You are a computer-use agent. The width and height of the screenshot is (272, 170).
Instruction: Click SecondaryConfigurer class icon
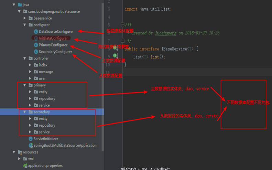coord(36,52)
